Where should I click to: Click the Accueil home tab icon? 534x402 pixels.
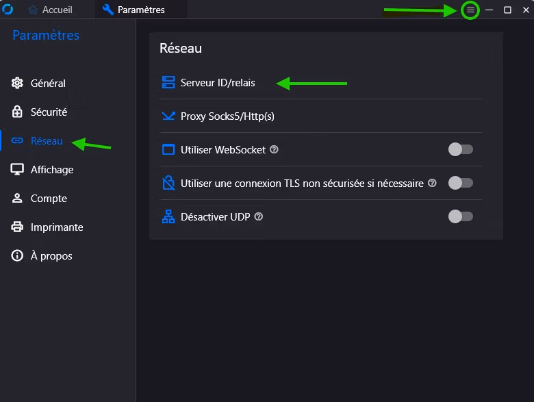(x=33, y=10)
